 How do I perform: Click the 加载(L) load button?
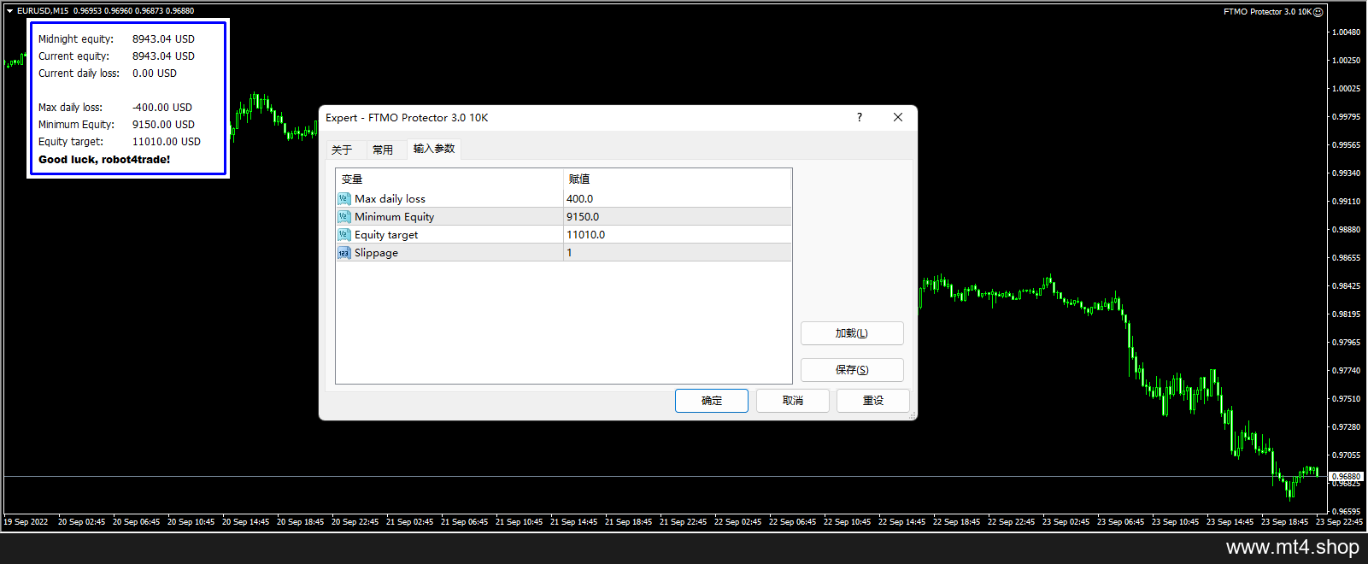click(852, 333)
